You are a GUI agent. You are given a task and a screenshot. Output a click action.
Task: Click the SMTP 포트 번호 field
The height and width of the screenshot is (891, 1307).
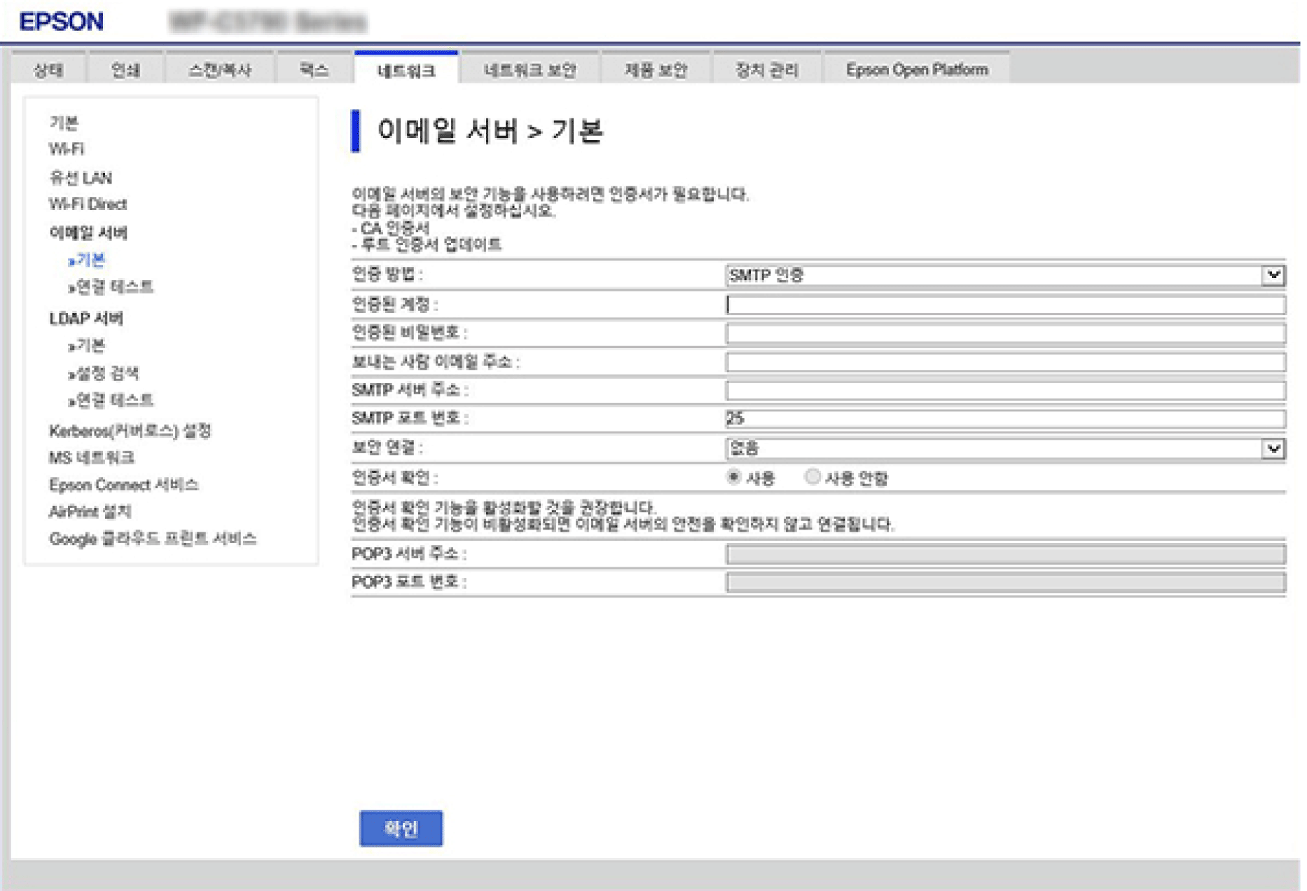pyautogui.click(x=1004, y=419)
